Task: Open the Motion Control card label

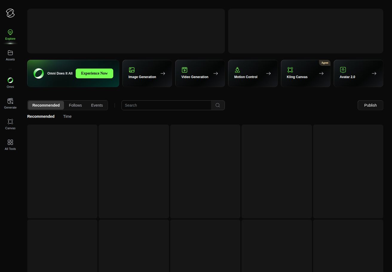Action: pyautogui.click(x=246, y=77)
